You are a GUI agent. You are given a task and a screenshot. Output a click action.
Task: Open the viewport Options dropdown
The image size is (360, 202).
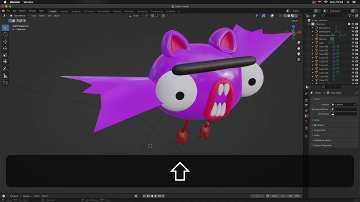pyautogui.click(x=296, y=21)
